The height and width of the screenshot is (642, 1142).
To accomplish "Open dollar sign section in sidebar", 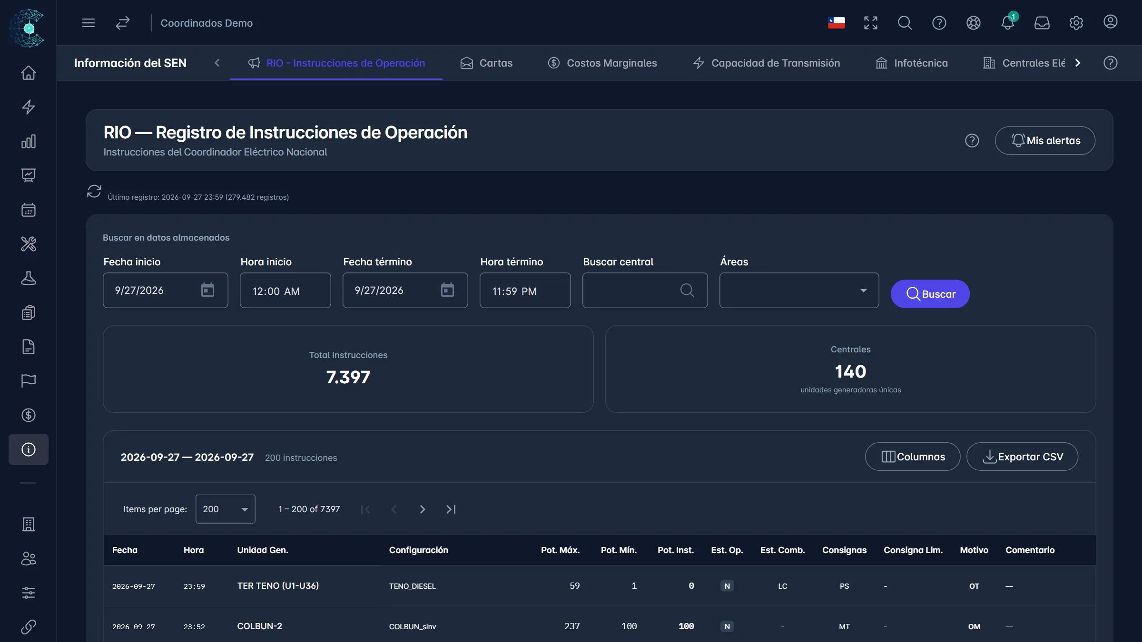I will [29, 415].
